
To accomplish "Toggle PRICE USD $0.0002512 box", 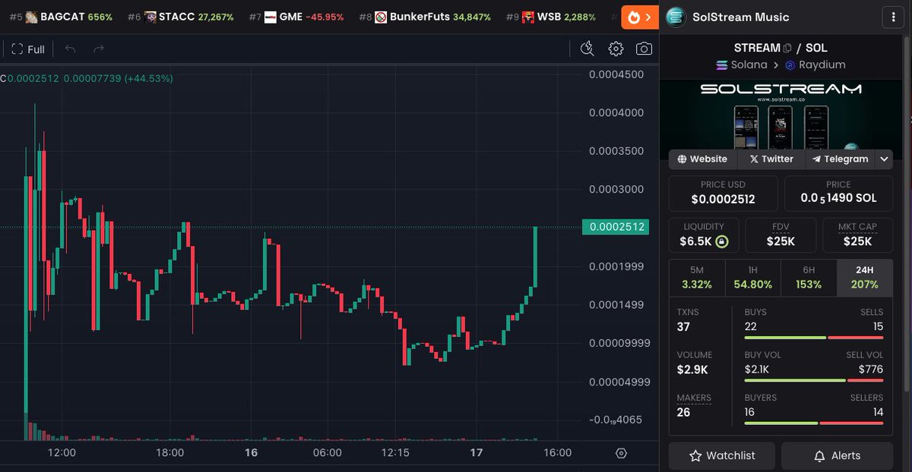I will (x=724, y=193).
